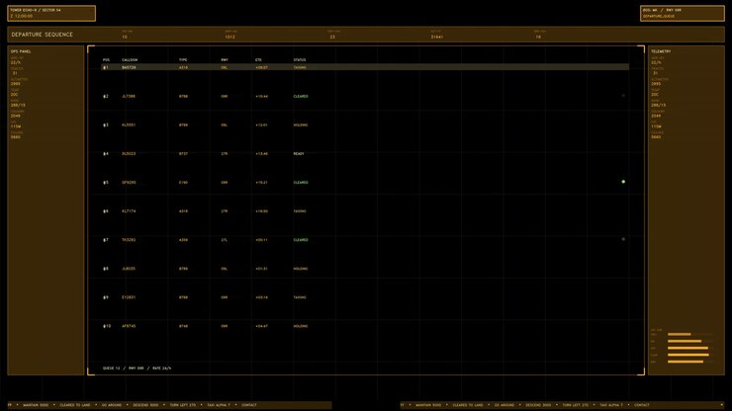Sort by the STATUS column header
Image resolution: width=732 pixels, height=411 pixels.
(x=300, y=59)
